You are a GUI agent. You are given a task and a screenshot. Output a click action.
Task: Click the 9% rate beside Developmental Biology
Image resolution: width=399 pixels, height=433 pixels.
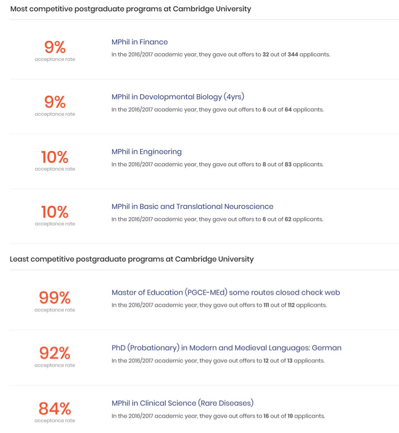pos(55,102)
